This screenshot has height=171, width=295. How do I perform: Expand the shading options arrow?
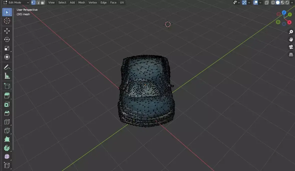coord(292,2)
